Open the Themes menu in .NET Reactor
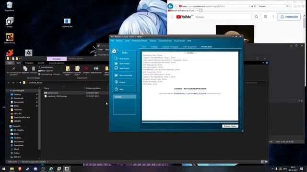The height and width of the screenshot is (172, 307). point(153,41)
